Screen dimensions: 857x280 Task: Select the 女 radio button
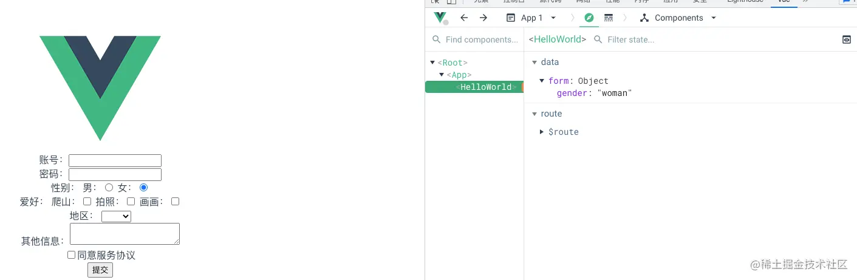click(144, 188)
